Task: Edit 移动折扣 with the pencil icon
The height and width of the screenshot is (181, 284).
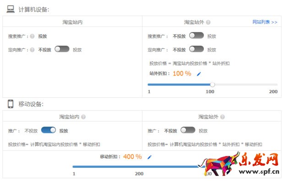Action: [149, 157]
